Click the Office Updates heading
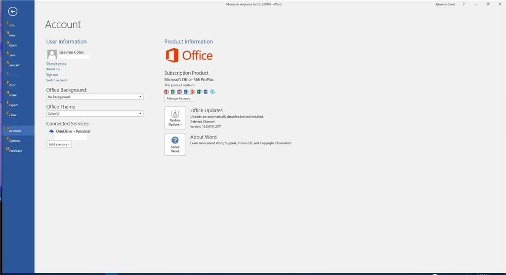This screenshot has height=275, width=506. [206, 110]
